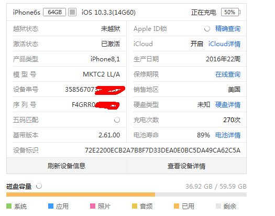Click the 设备标识 label
This screenshot has width=275, height=216.
26,150
